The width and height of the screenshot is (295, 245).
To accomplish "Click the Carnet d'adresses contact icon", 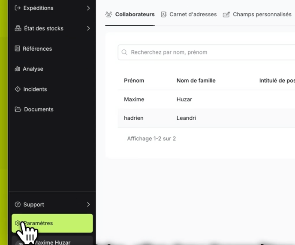I will (164, 15).
